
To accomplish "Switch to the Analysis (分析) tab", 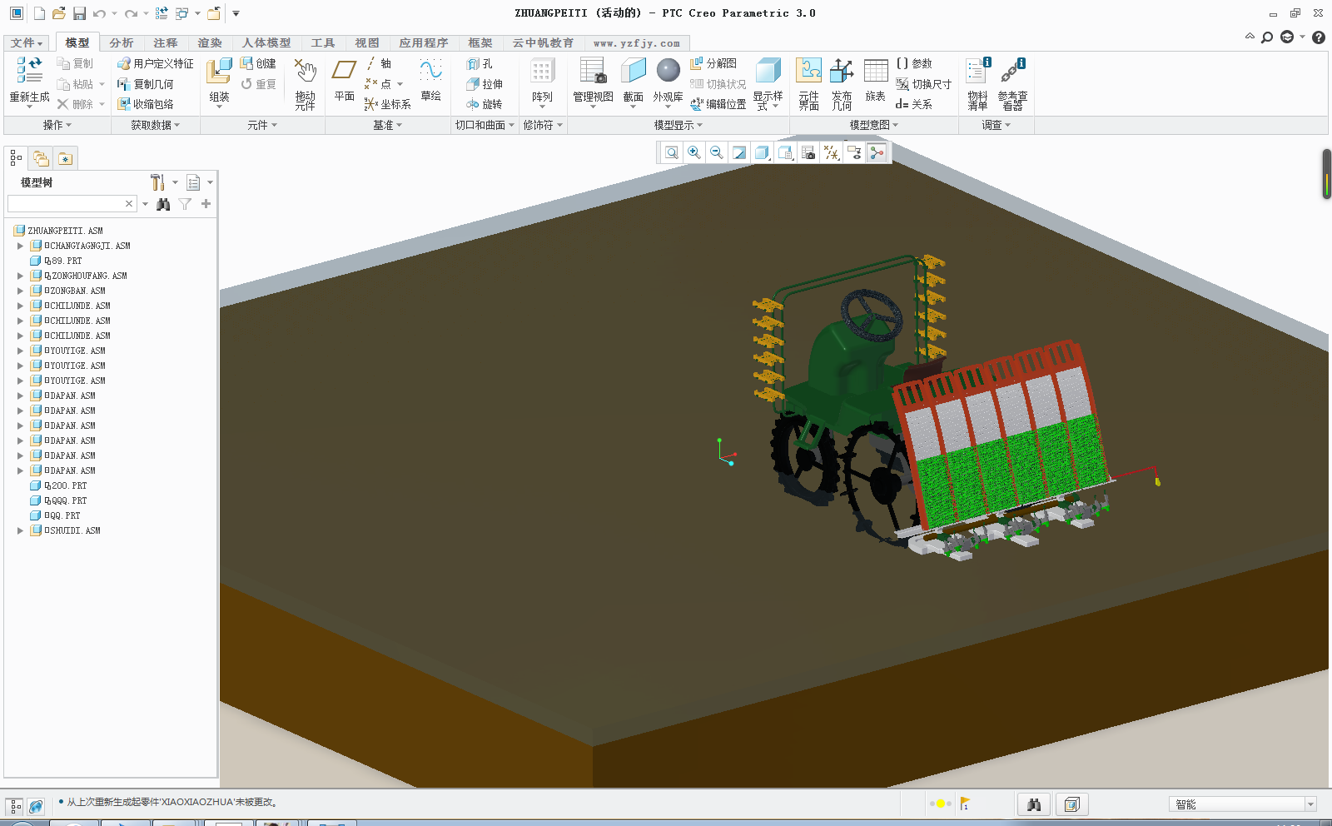I will pyautogui.click(x=122, y=42).
